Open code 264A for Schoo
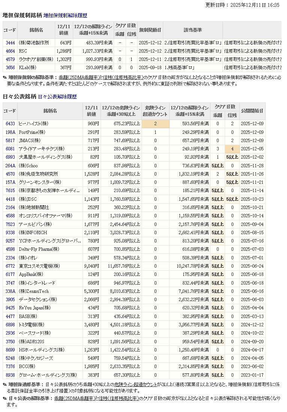 point(10,166)
